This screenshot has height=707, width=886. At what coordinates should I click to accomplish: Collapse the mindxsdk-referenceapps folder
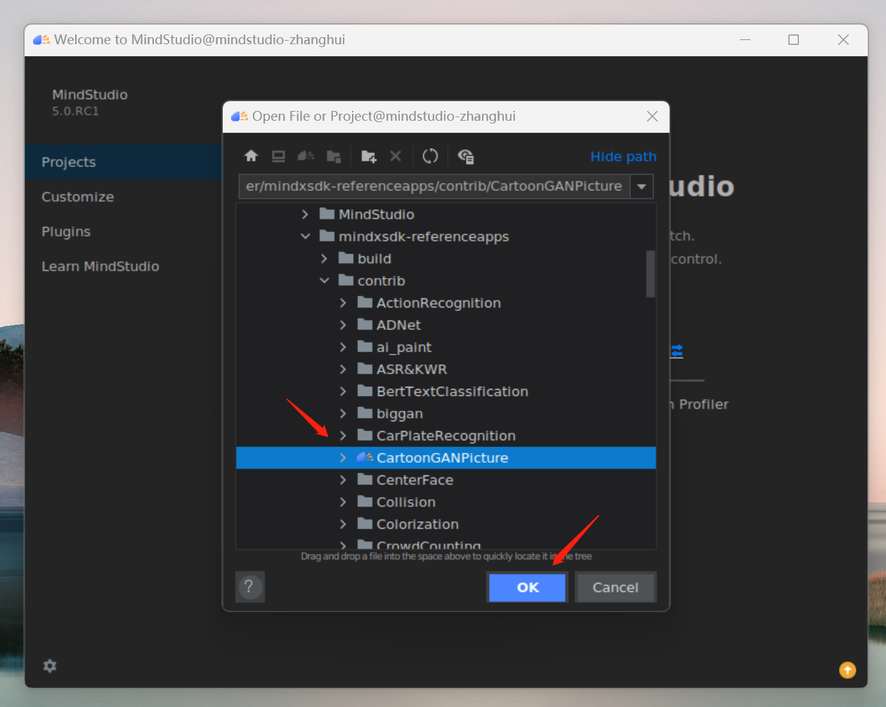[305, 237]
